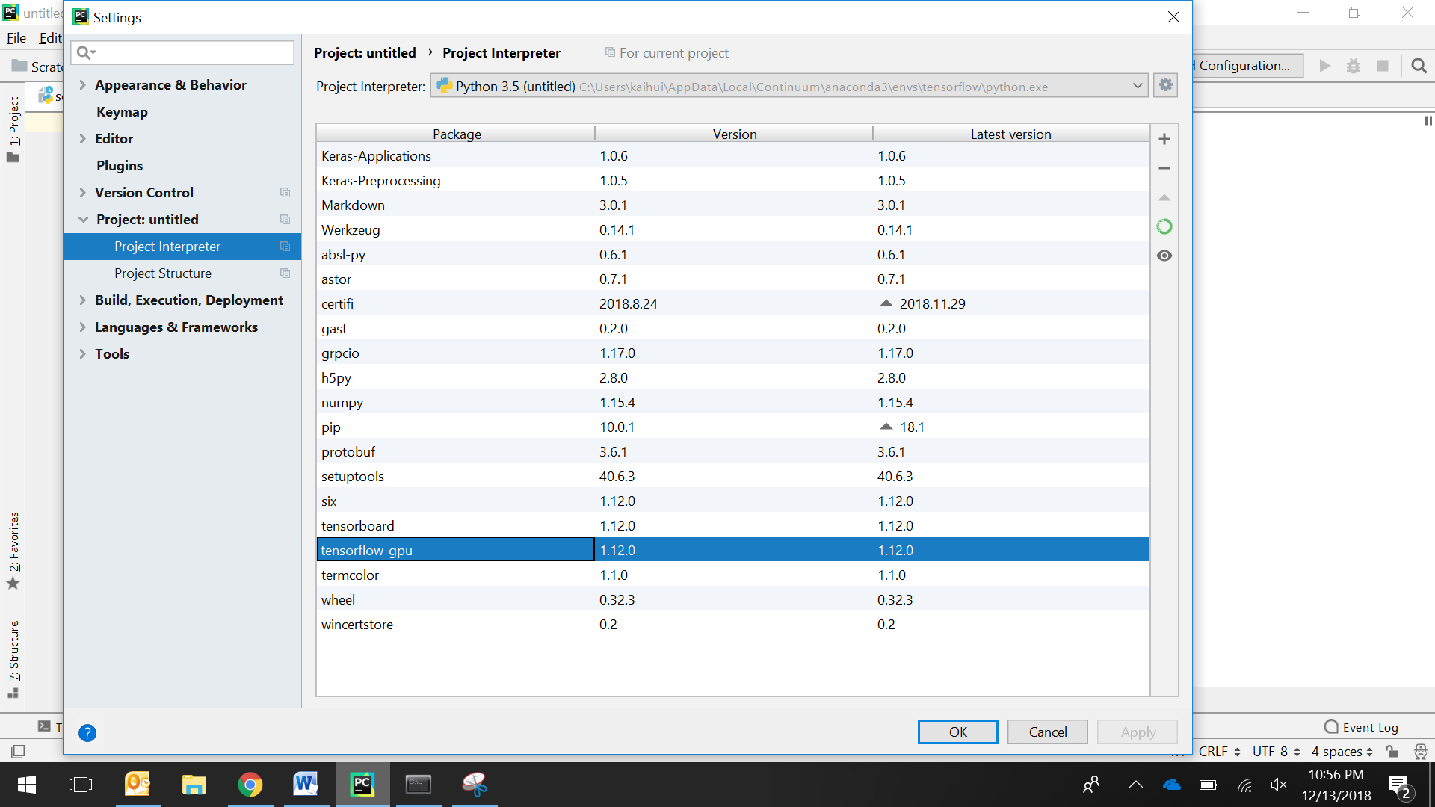Click the settings search field
The height and width of the screenshot is (807, 1435).
coord(182,52)
